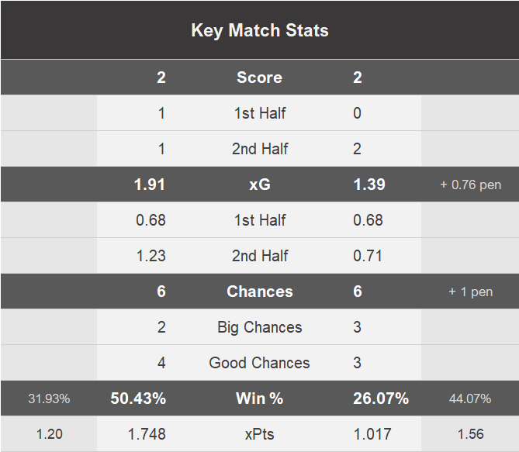Select the 1.23 second-half xG value
This screenshot has height=452, width=519.
[x=151, y=256]
